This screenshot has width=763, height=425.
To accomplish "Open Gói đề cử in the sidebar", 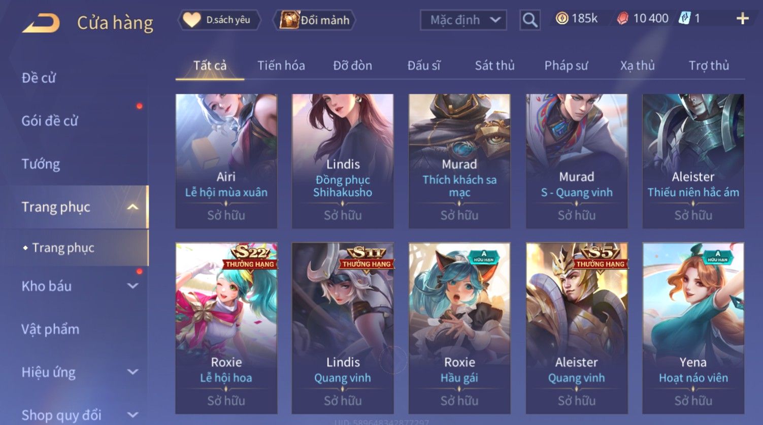I will point(50,121).
